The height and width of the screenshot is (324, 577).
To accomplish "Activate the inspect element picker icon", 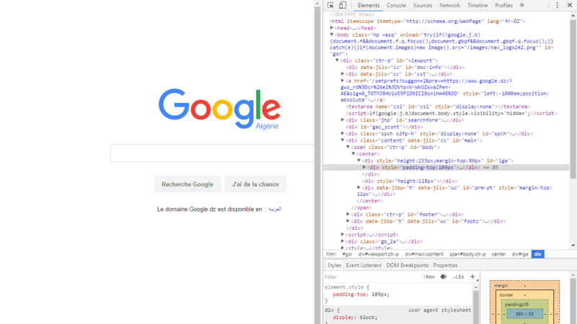I will click(x=330, y=5).
